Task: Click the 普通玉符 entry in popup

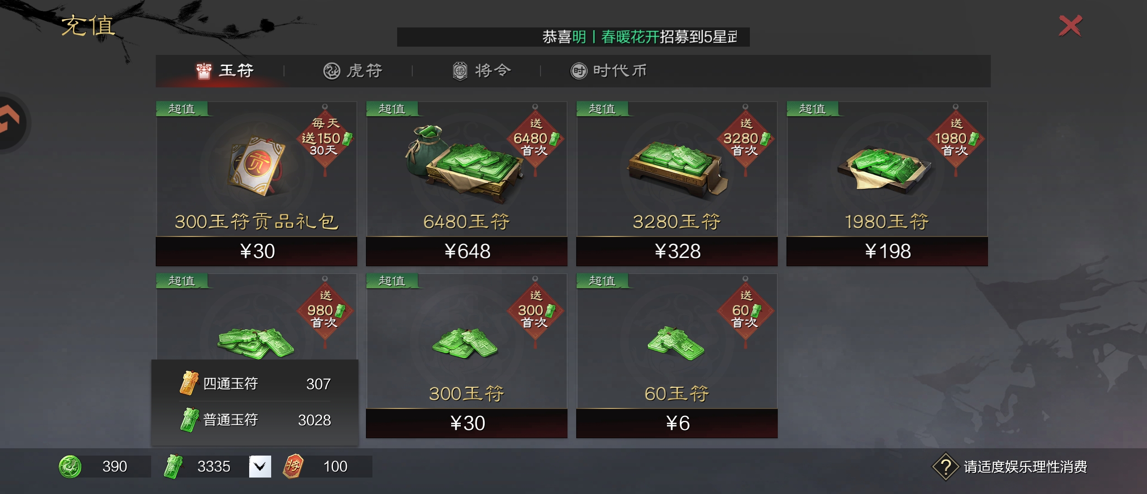Action: (x=255, y=420)
